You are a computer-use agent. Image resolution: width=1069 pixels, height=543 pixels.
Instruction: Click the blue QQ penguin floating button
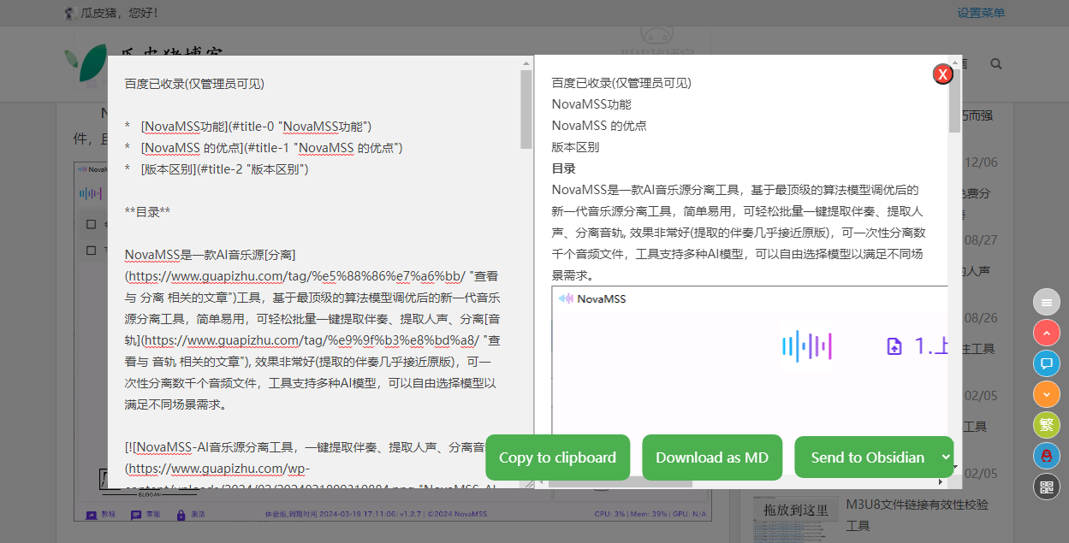coord(1047,456)
